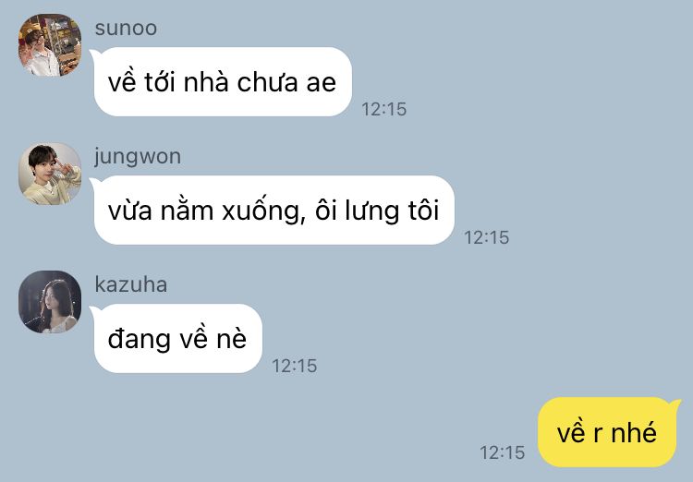Tap the sender name jungwon

[x=138, y=157]
